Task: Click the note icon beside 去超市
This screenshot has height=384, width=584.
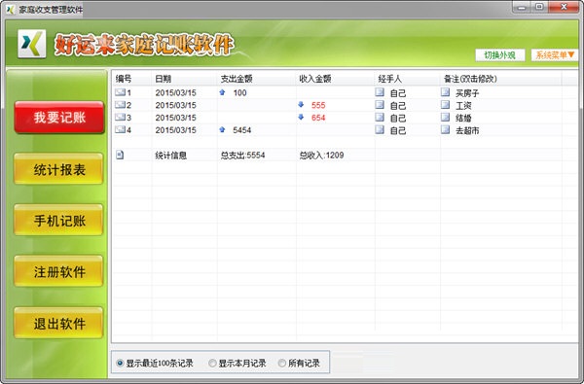Action: pos(445,129)
